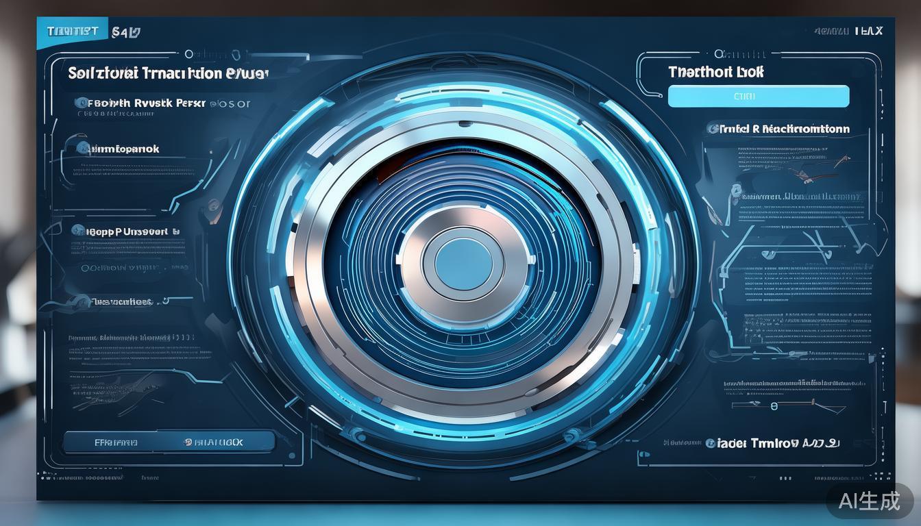This screenshot has height=526, width=921.
Task: Select the bright blue 'TIIHITIET' tab at top-left
Action: [x=72, y=32]
